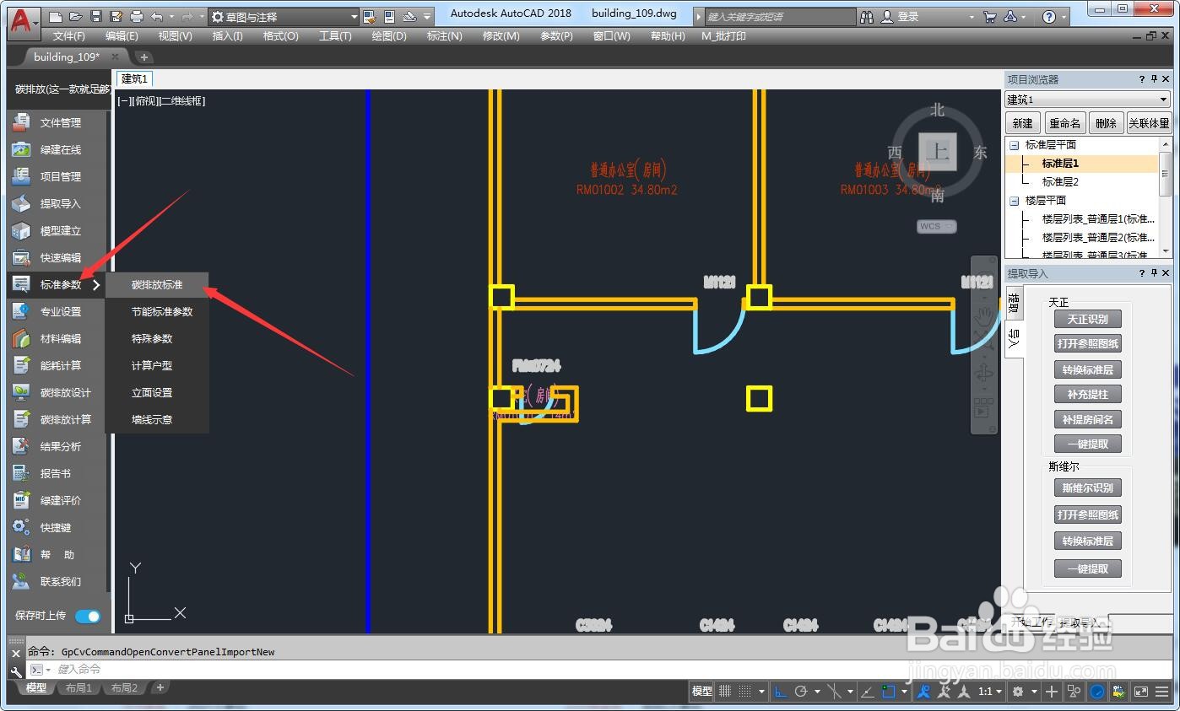The width and height of the screenshot is (1180, 711).
Task: Open 绿建在线 in the sidebar
Action: click(x=56, y=149)
